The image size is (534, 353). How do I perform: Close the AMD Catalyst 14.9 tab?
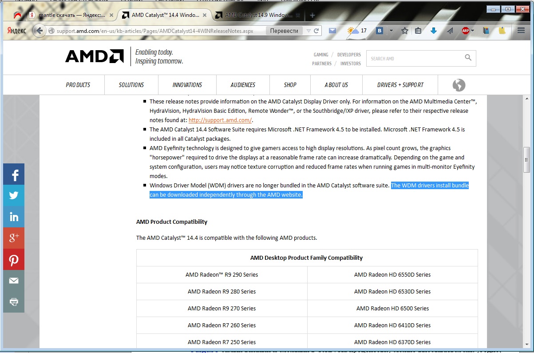tap(299, 15)
